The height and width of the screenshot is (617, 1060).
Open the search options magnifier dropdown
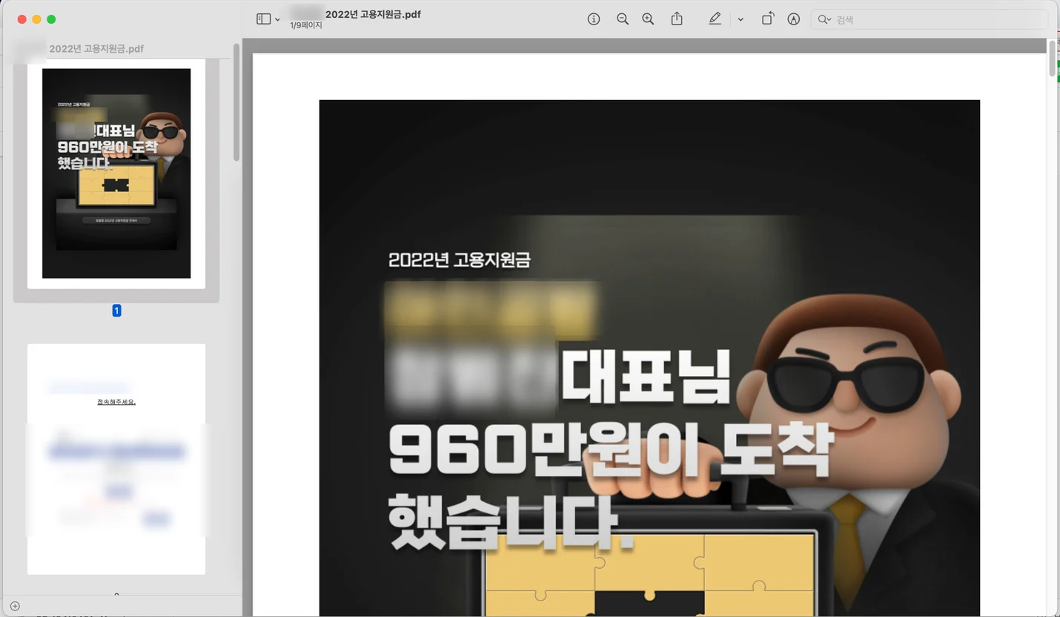coord(824,19)
